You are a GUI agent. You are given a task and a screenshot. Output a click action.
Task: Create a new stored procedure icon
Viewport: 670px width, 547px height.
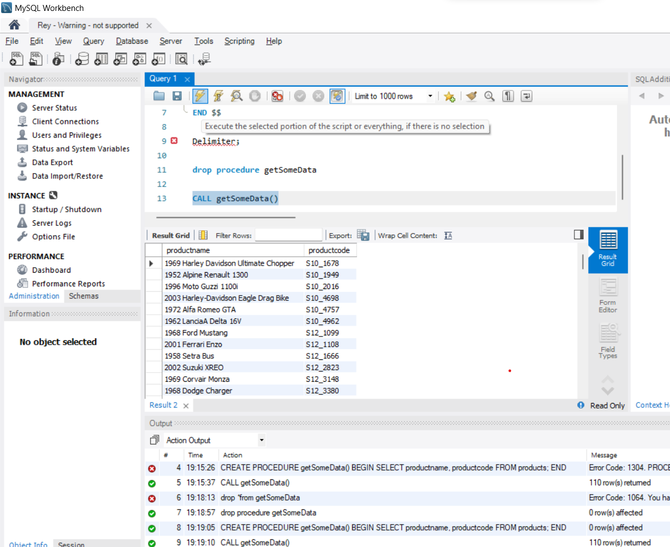click(x=139, y=58)
